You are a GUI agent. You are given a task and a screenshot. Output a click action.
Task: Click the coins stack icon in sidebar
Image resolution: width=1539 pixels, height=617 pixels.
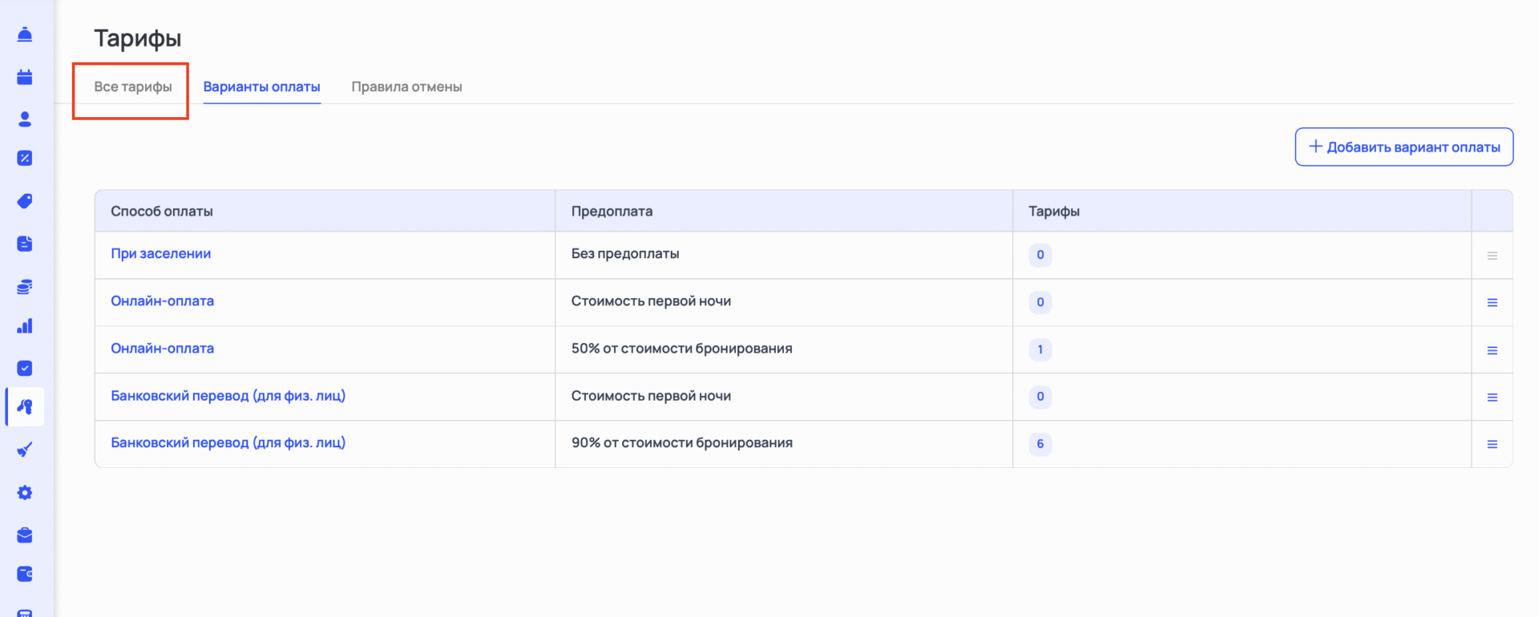point(25,287)
